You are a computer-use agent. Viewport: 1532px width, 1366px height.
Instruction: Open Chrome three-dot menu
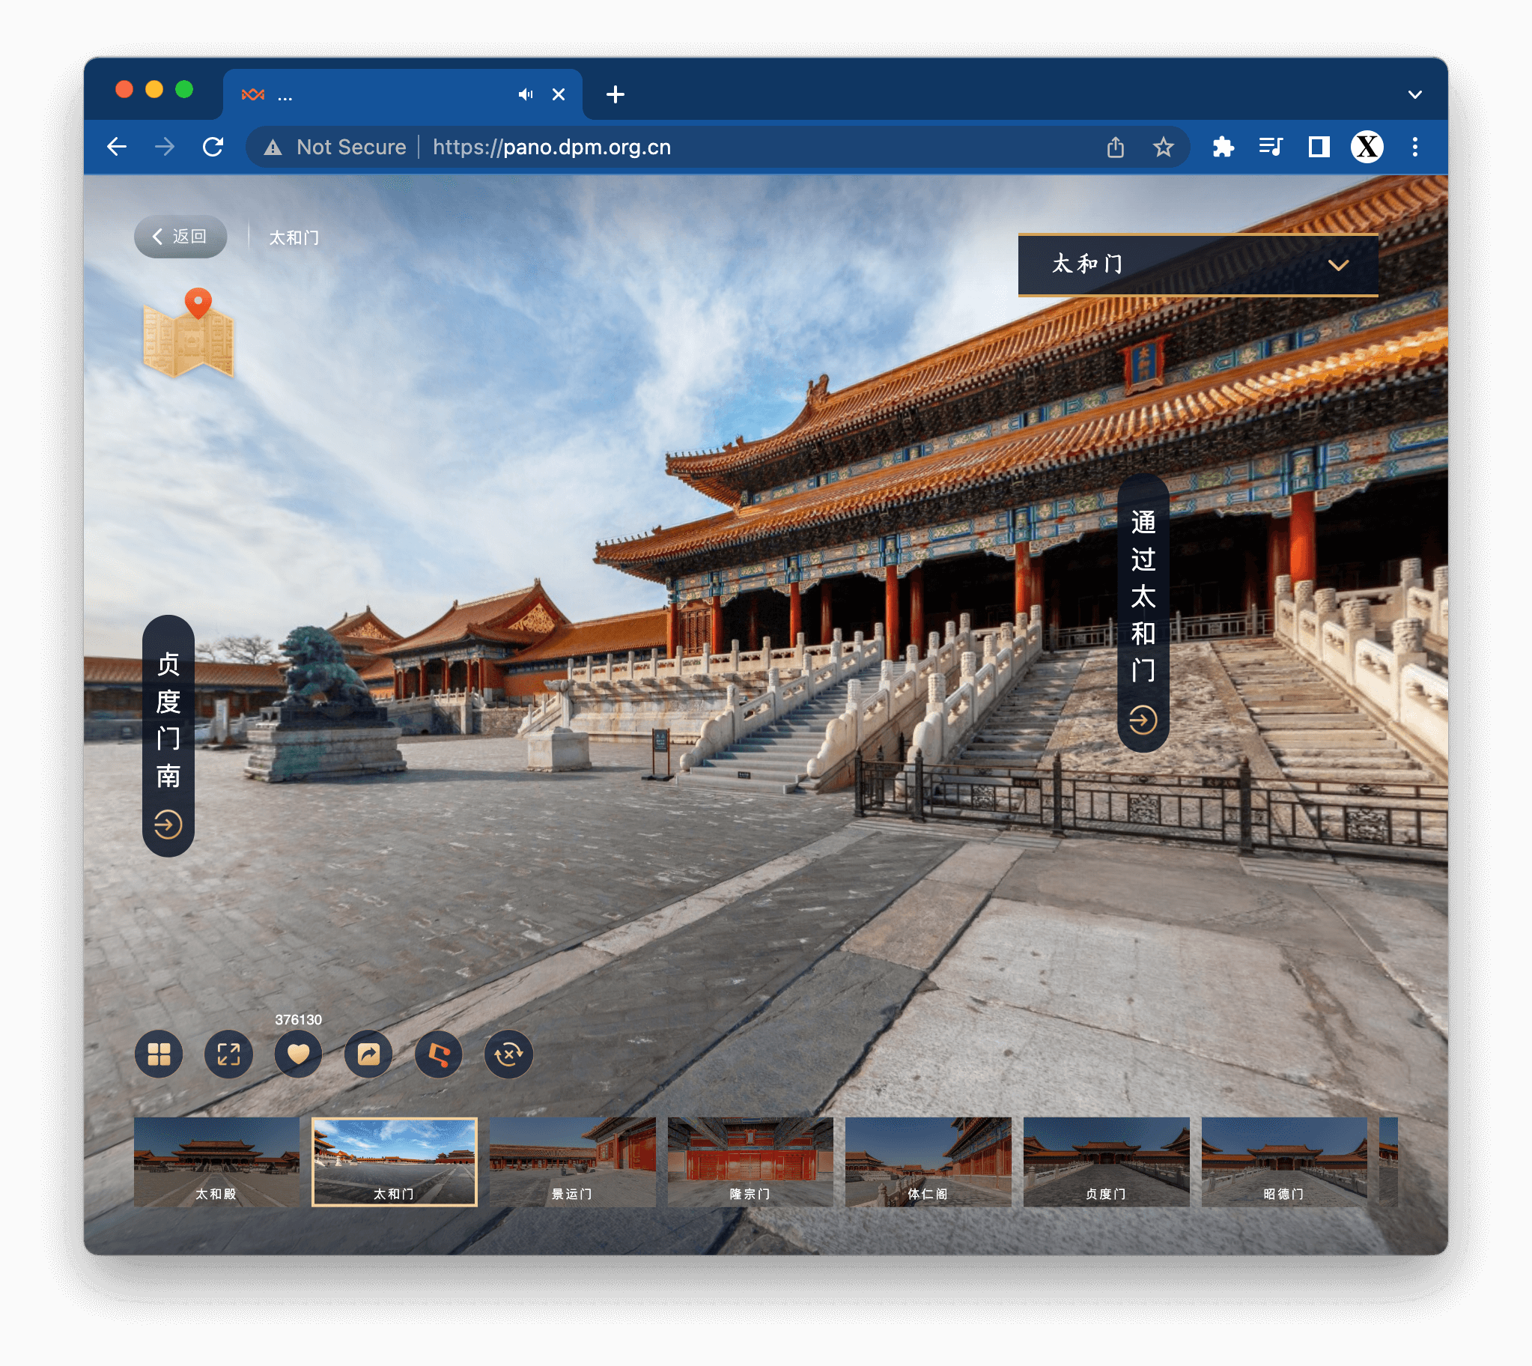pyautogui.click(x=1415, y=147)
